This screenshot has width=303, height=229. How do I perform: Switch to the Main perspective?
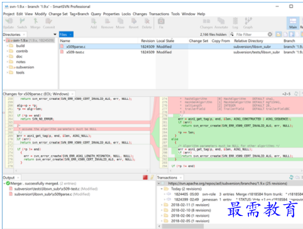click(293, 24)
